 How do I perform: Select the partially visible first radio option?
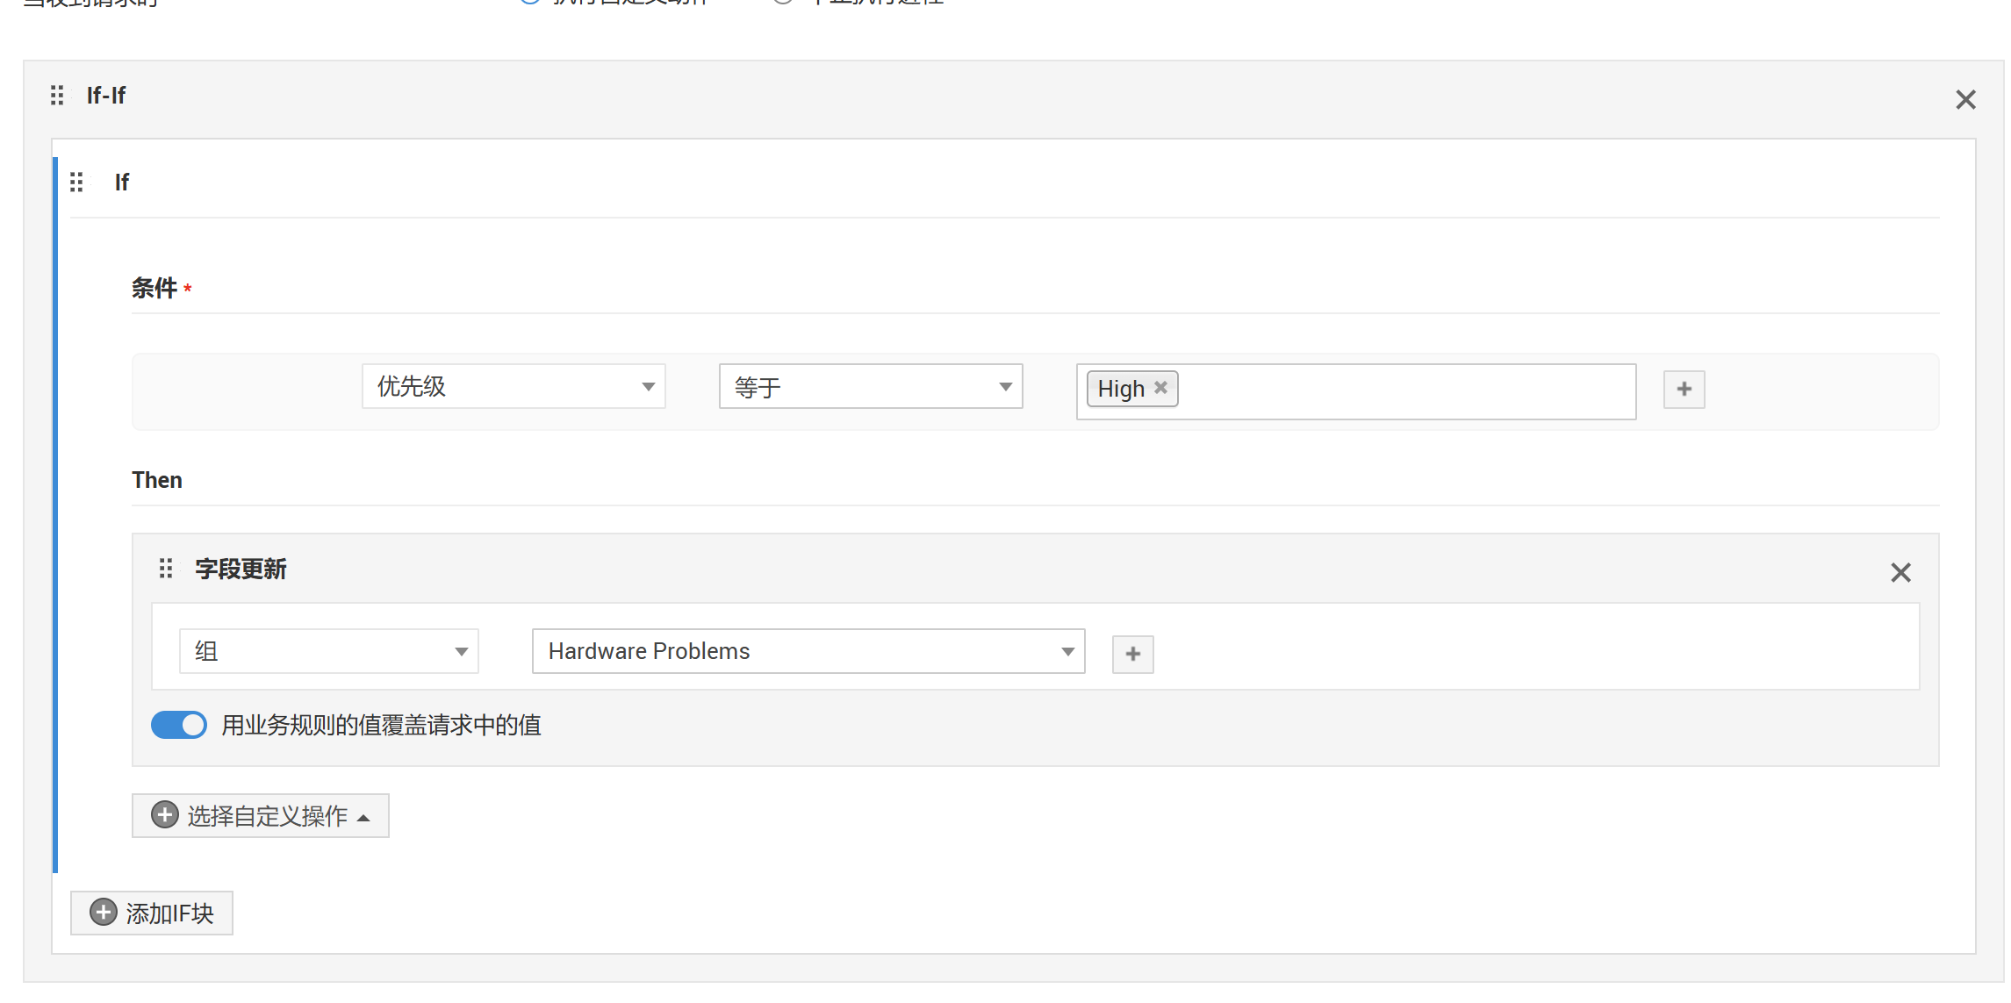pyautogui.click(x=529, y=2)
